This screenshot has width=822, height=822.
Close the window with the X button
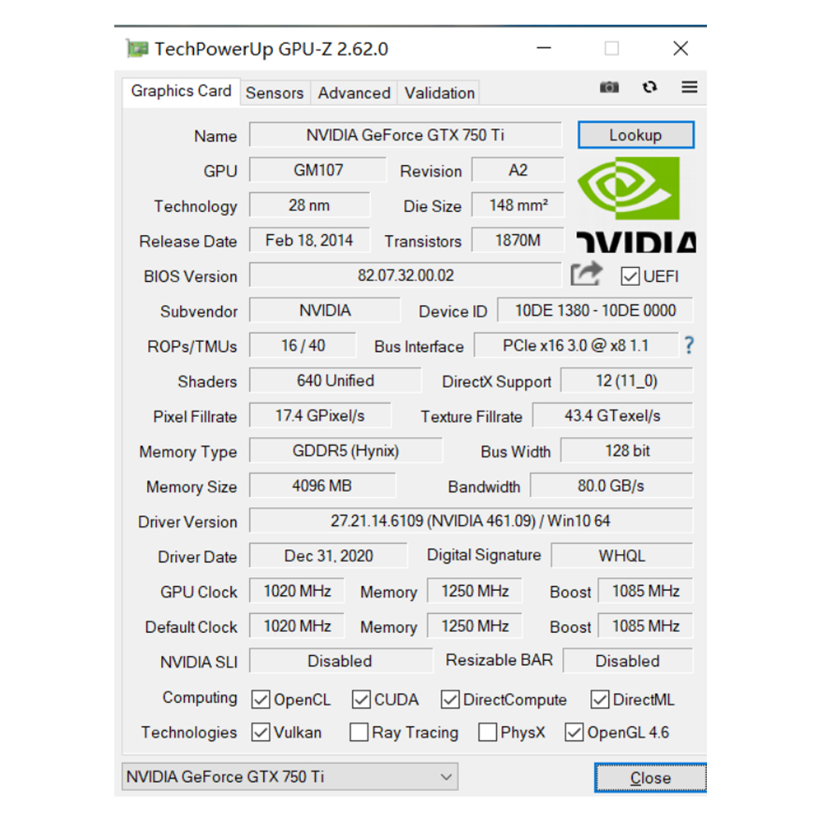pyautogui.click(x=681, y=48)
